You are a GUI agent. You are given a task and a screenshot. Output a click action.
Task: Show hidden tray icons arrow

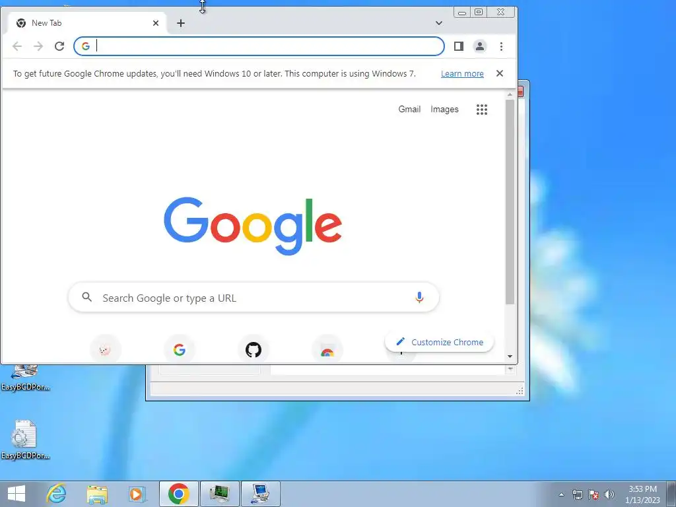click(561, 494)
